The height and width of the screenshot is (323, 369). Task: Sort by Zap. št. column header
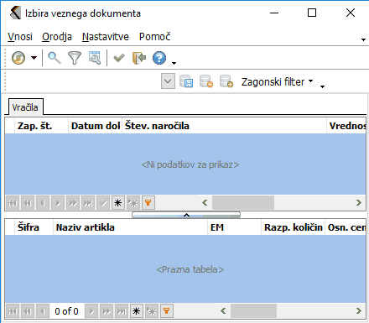41,126
